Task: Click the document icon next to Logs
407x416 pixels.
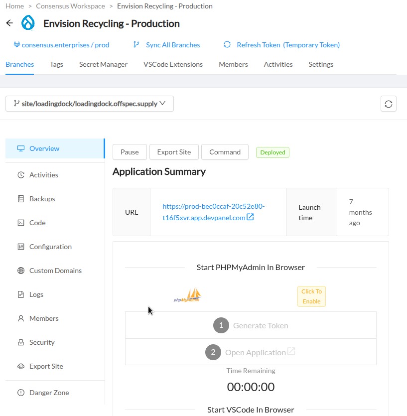Action: click(21, 294)
